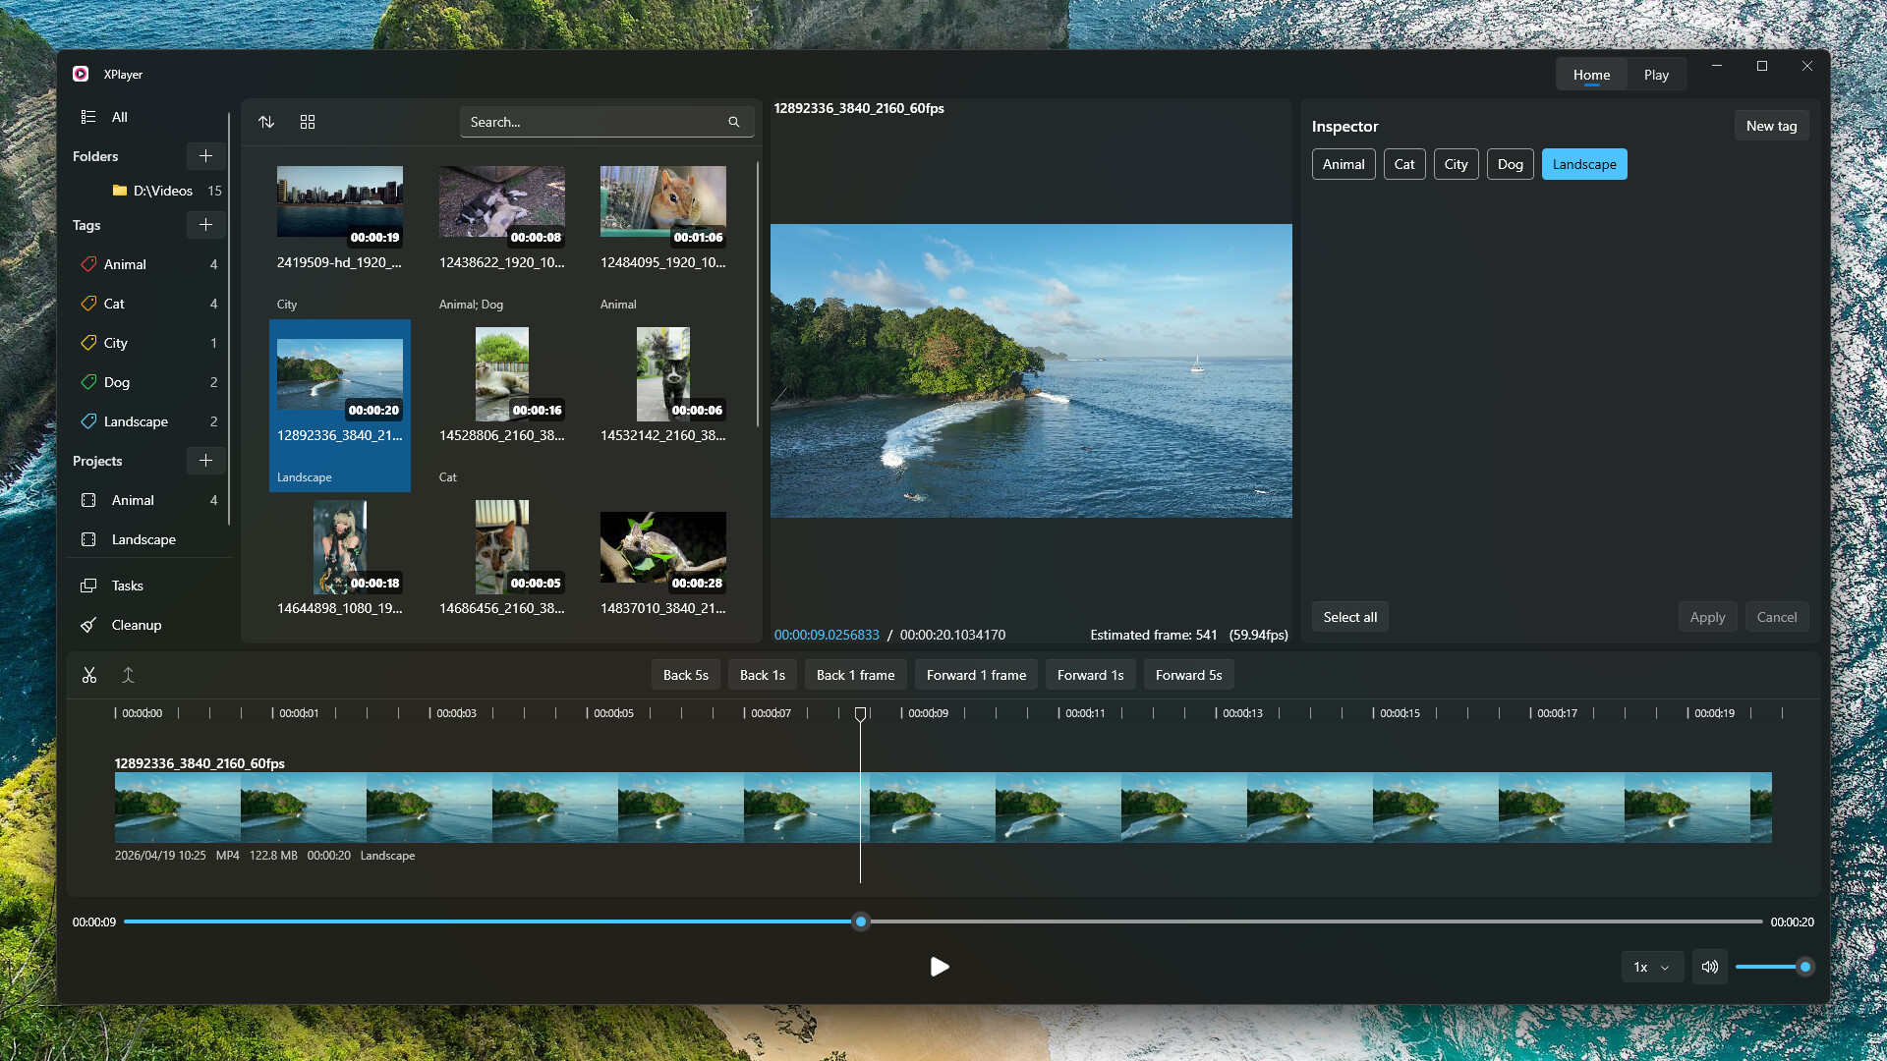Open the 1x playback speed dropdown

coord(1651,967)
